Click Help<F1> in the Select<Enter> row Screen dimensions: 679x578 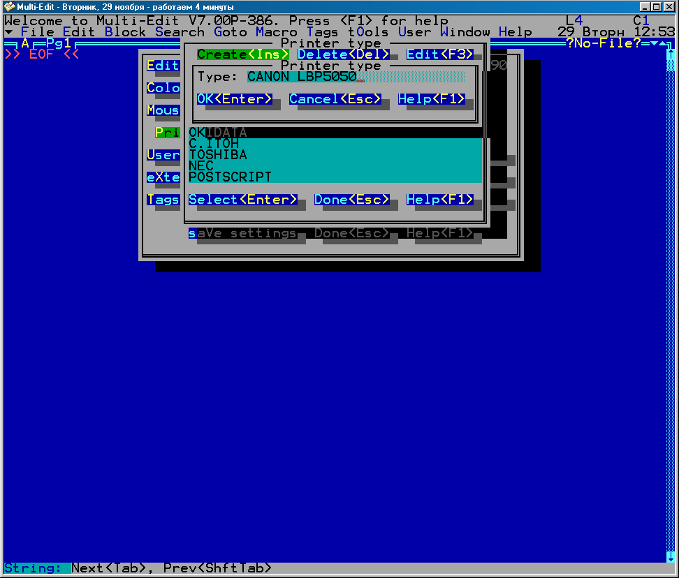(440, 200)
